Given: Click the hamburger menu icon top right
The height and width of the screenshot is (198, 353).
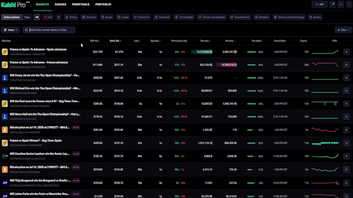Looking at the screenshot, I should (341, 4).
